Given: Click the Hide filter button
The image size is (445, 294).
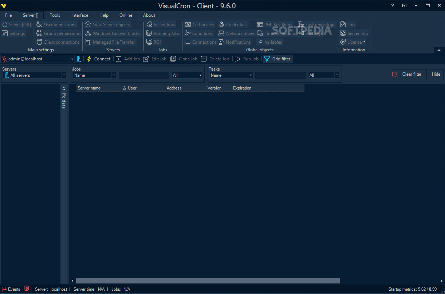Looking at the screenshot, I should point(436,74).
